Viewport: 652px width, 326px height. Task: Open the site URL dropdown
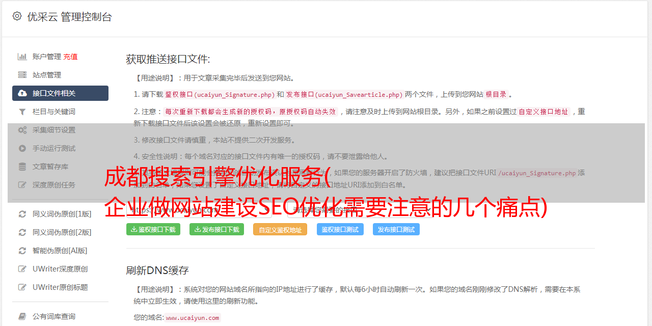click(x=199, y=209)
